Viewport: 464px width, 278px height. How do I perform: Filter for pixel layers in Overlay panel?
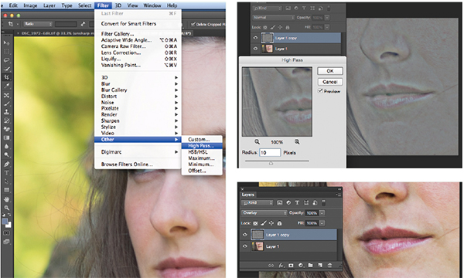click(279, 202)
